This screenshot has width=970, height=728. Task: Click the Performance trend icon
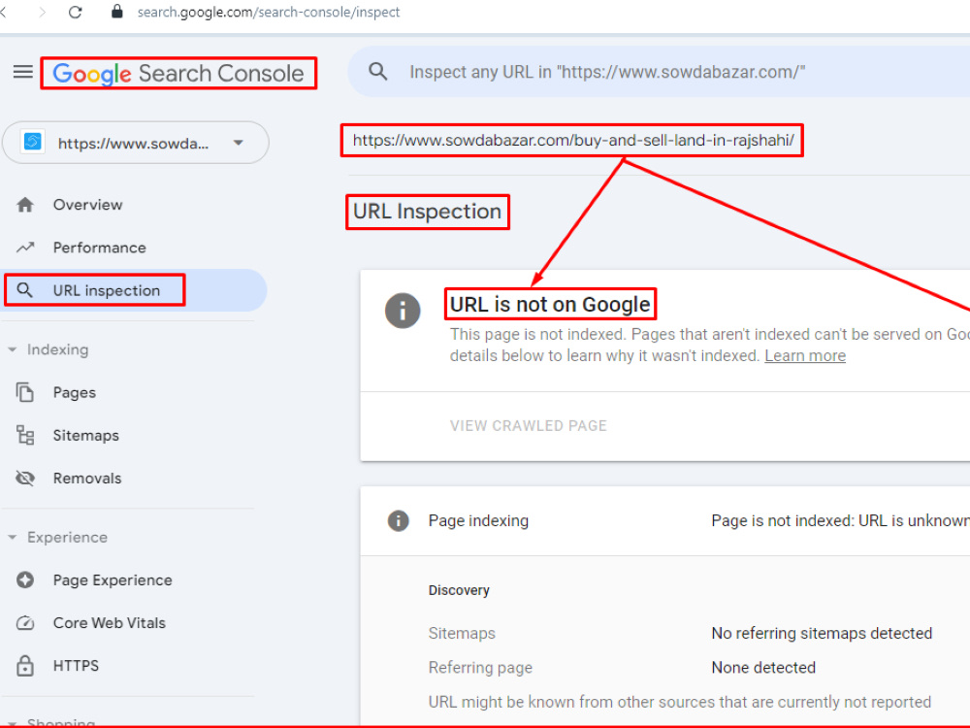coord(25,248)
